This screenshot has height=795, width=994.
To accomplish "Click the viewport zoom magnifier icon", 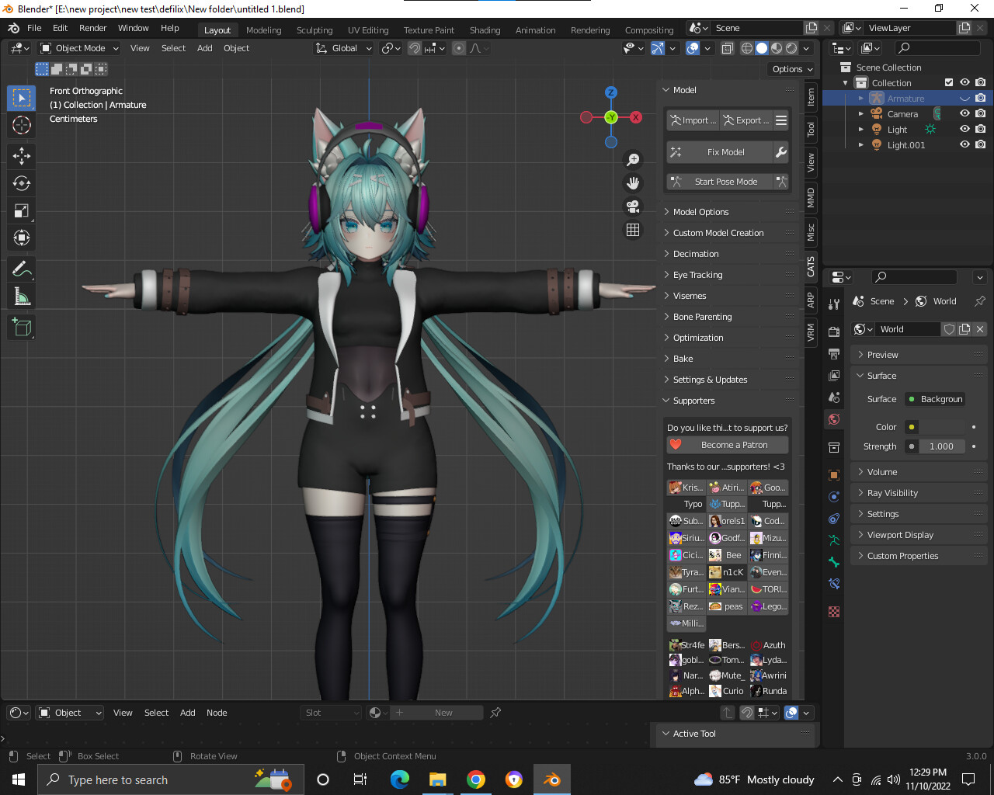I will (634, 159).
